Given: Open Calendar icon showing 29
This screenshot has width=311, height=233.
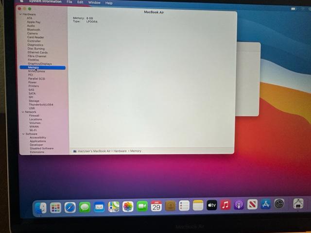Looking at the screenshot, I should tap(156, 206).
